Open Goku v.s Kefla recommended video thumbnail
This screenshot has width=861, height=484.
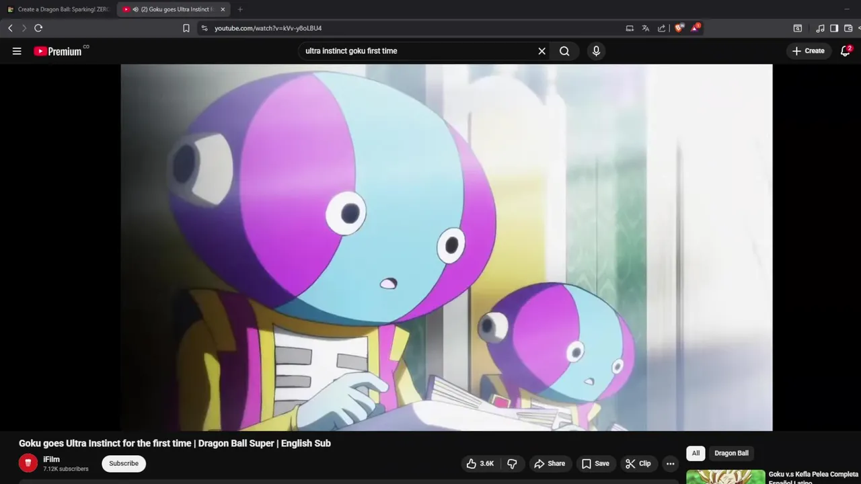point(725,477)
